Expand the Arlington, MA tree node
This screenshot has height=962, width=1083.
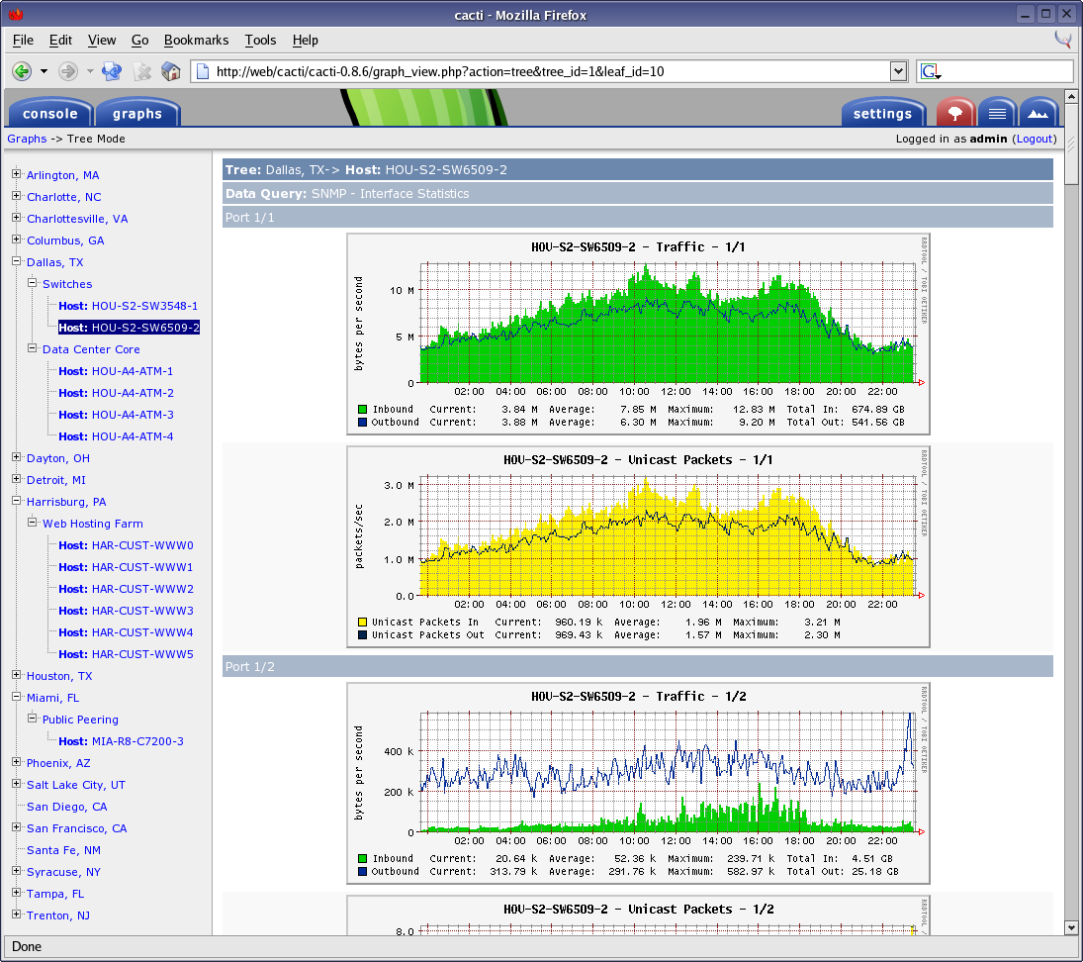click(14, 175)
